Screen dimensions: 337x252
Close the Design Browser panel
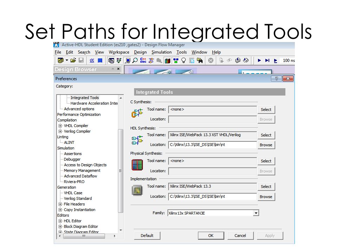click(118, 69)
